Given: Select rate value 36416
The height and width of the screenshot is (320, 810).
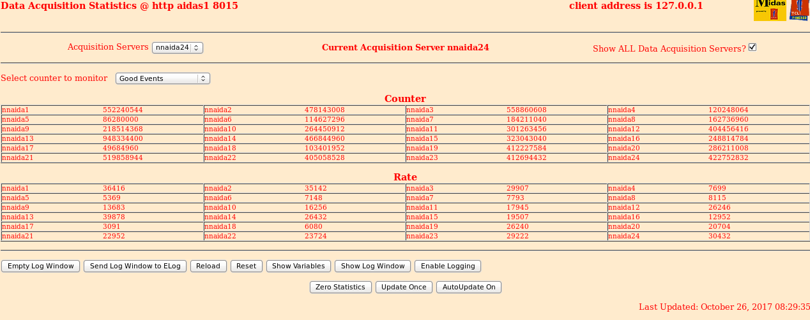Looking at the screenshot, I should coord(114,188).
